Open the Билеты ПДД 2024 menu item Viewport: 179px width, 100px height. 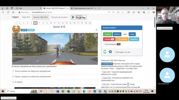click(41, 17)
